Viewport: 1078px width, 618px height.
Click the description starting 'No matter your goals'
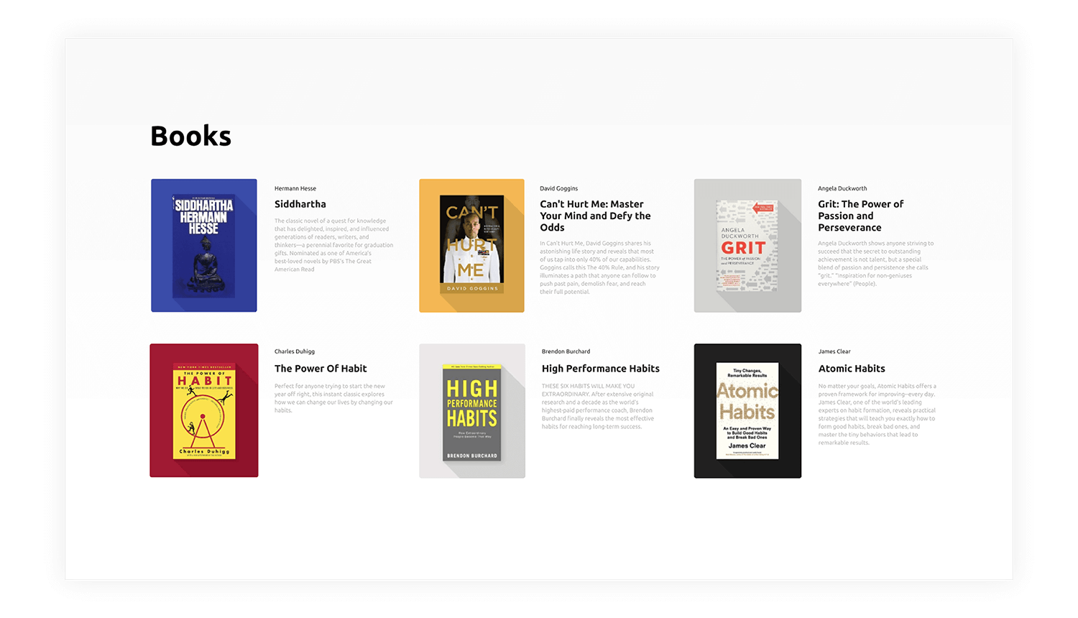tap(877, 414)
